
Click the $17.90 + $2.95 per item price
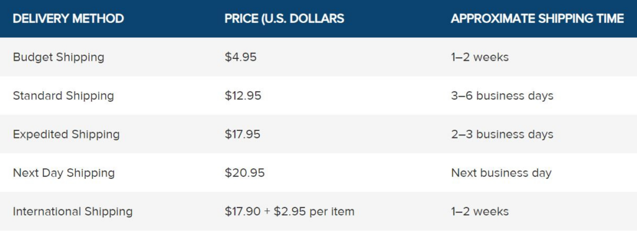(290, 212)
